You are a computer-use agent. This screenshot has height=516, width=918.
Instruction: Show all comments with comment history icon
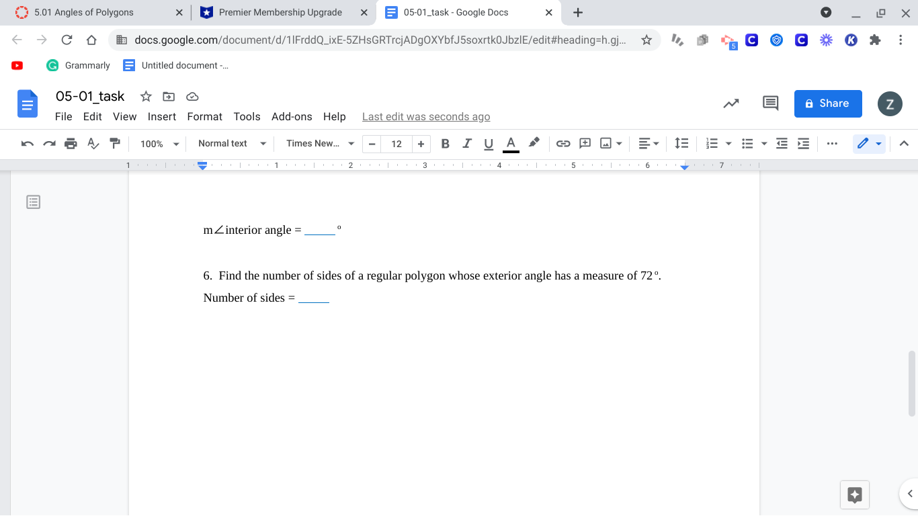(x=770, y=103)
